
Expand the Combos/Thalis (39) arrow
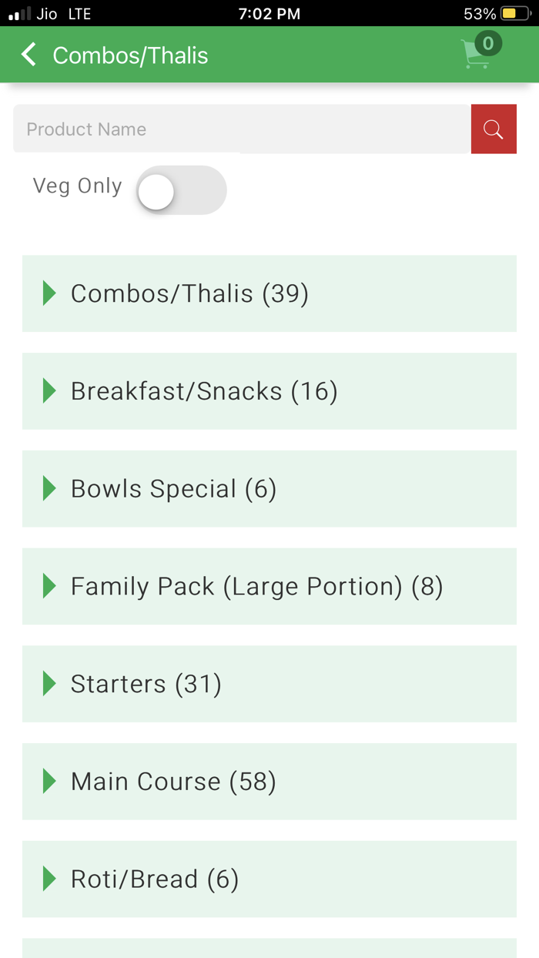pyautogui.click(x=49, y=293)
